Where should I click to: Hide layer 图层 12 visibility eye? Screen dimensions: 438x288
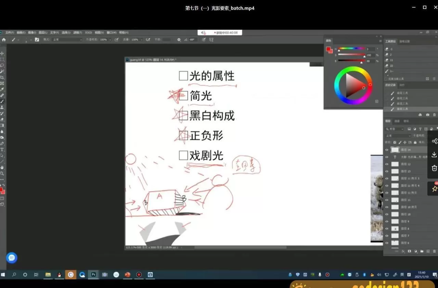pos(387,164)
